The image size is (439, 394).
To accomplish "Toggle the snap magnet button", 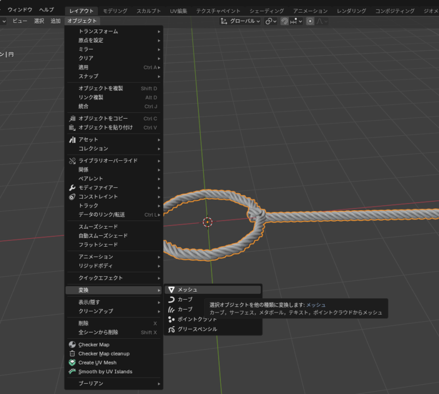I will (x=285, y=21).
